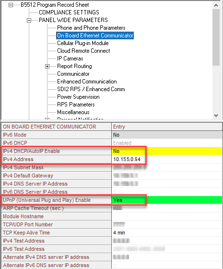Collapse the B5512 Program Record Sheet node
The image size is (223, 269).
point(11,5)
